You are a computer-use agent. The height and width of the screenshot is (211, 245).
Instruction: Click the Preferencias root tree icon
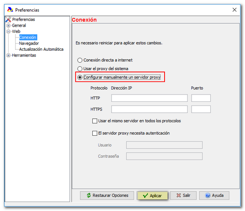8,19
